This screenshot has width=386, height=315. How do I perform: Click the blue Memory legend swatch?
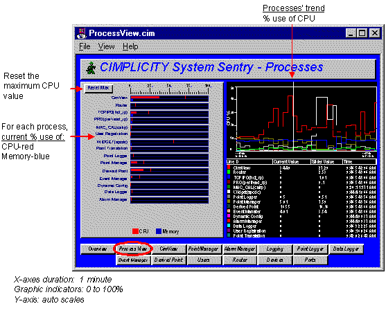click(159, 231)
